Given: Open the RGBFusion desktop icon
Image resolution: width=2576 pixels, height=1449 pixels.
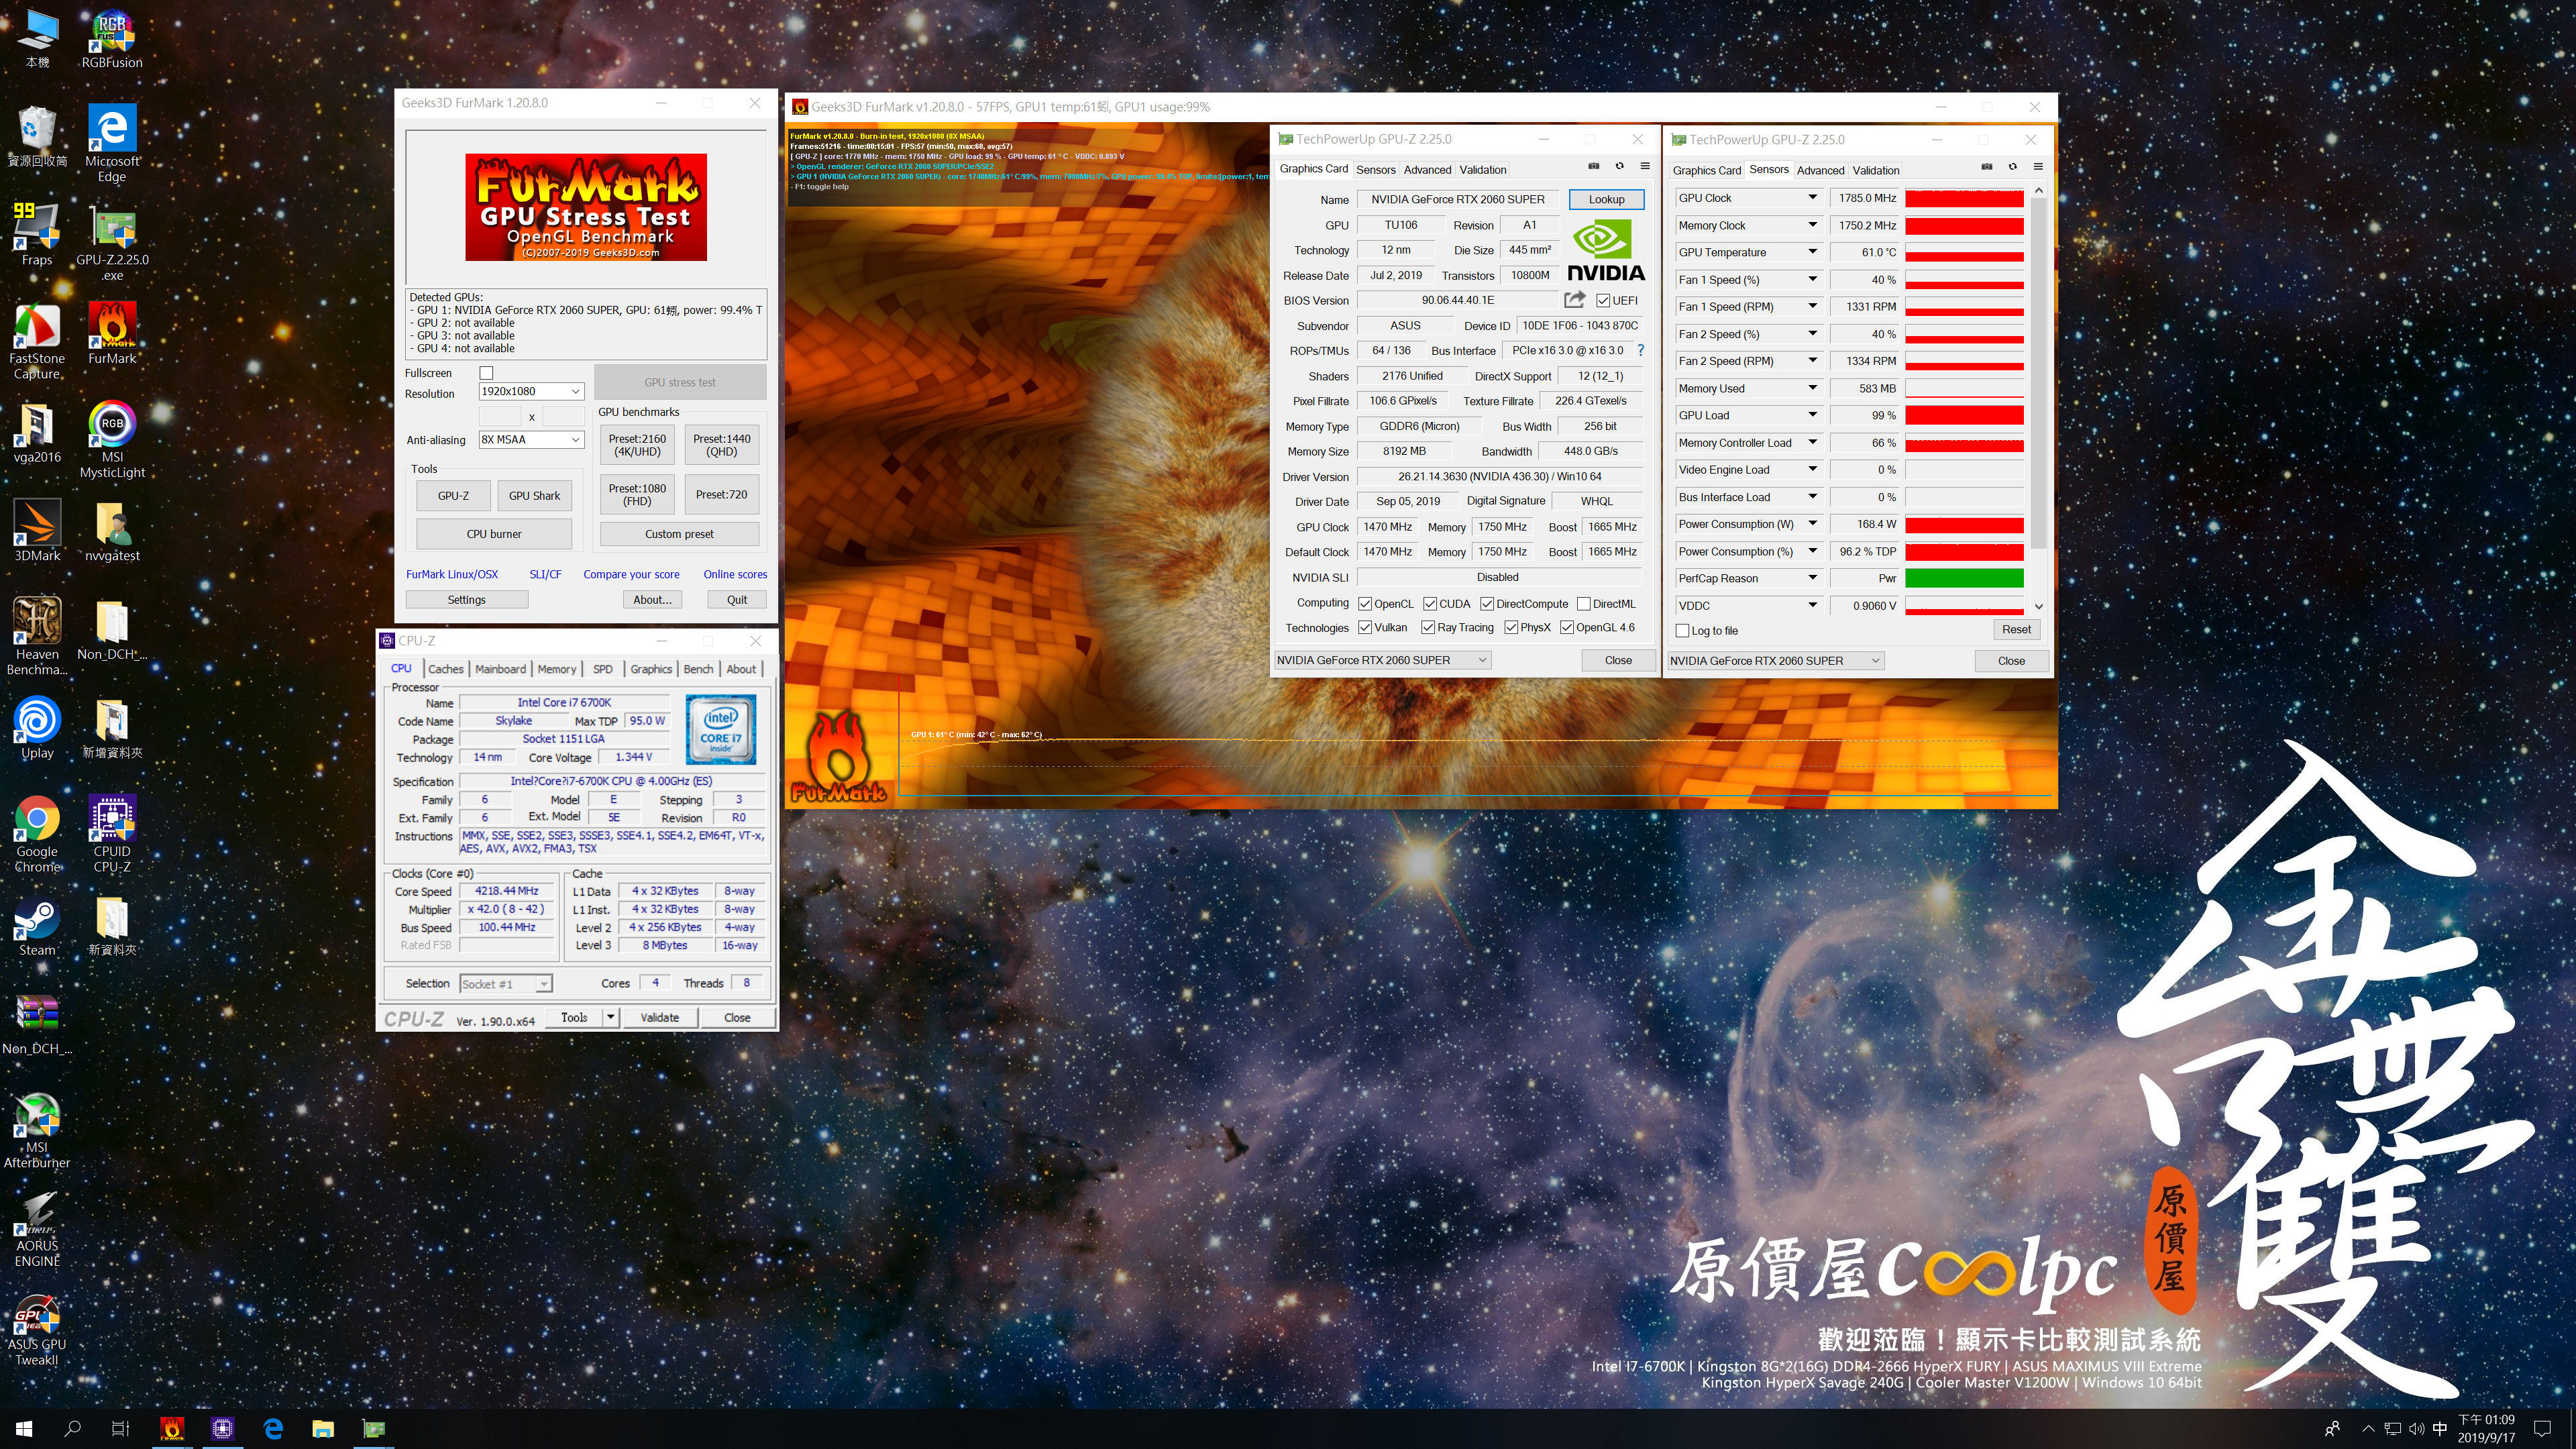Looking at the screenshot, I should (x=112, y=39).
